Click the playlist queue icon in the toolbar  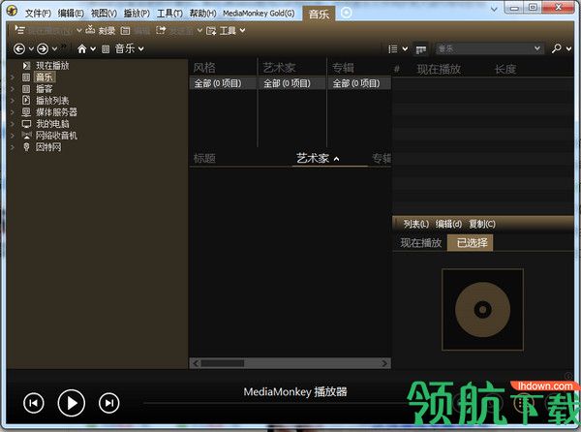(x=19, y=30)
